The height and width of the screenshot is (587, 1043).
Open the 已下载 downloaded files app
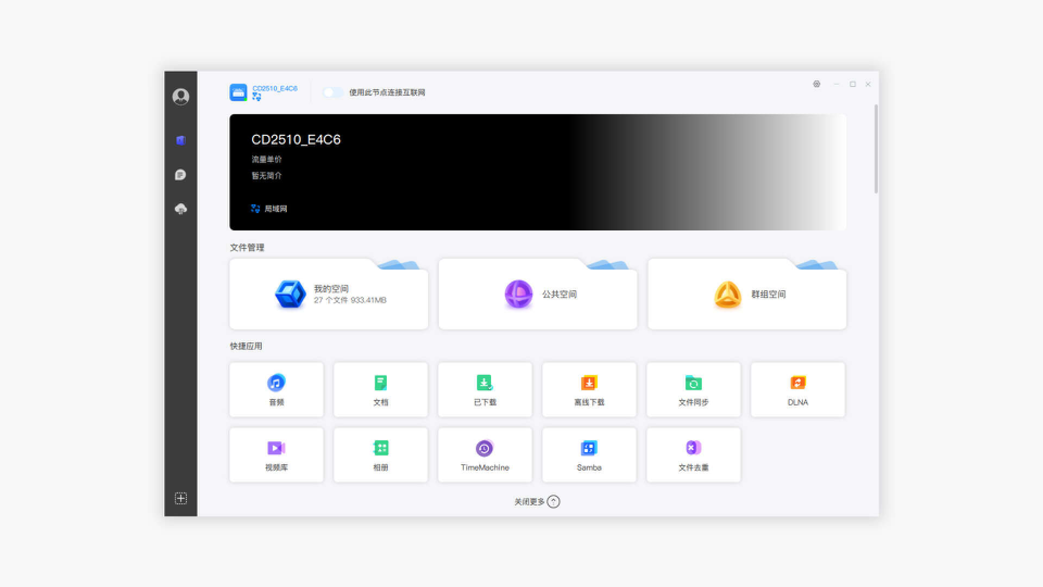pyautogui.click(x=485, y=389)
